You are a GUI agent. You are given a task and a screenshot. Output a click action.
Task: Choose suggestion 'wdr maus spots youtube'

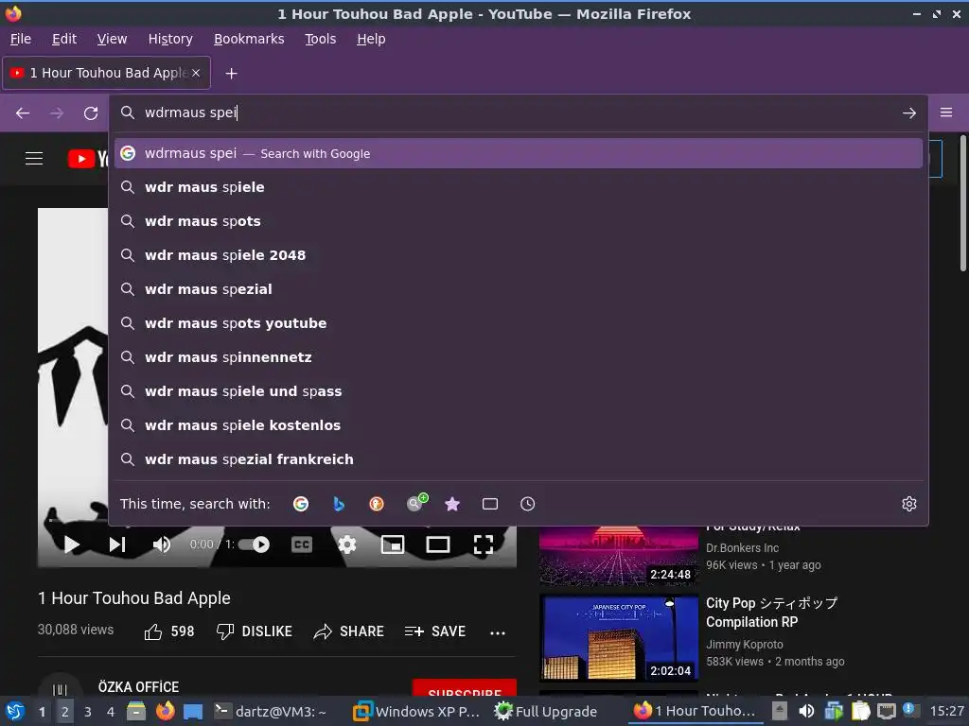tap(519, 323)
